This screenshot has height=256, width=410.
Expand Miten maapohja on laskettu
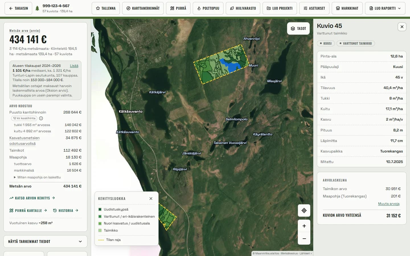pos(37,177)
